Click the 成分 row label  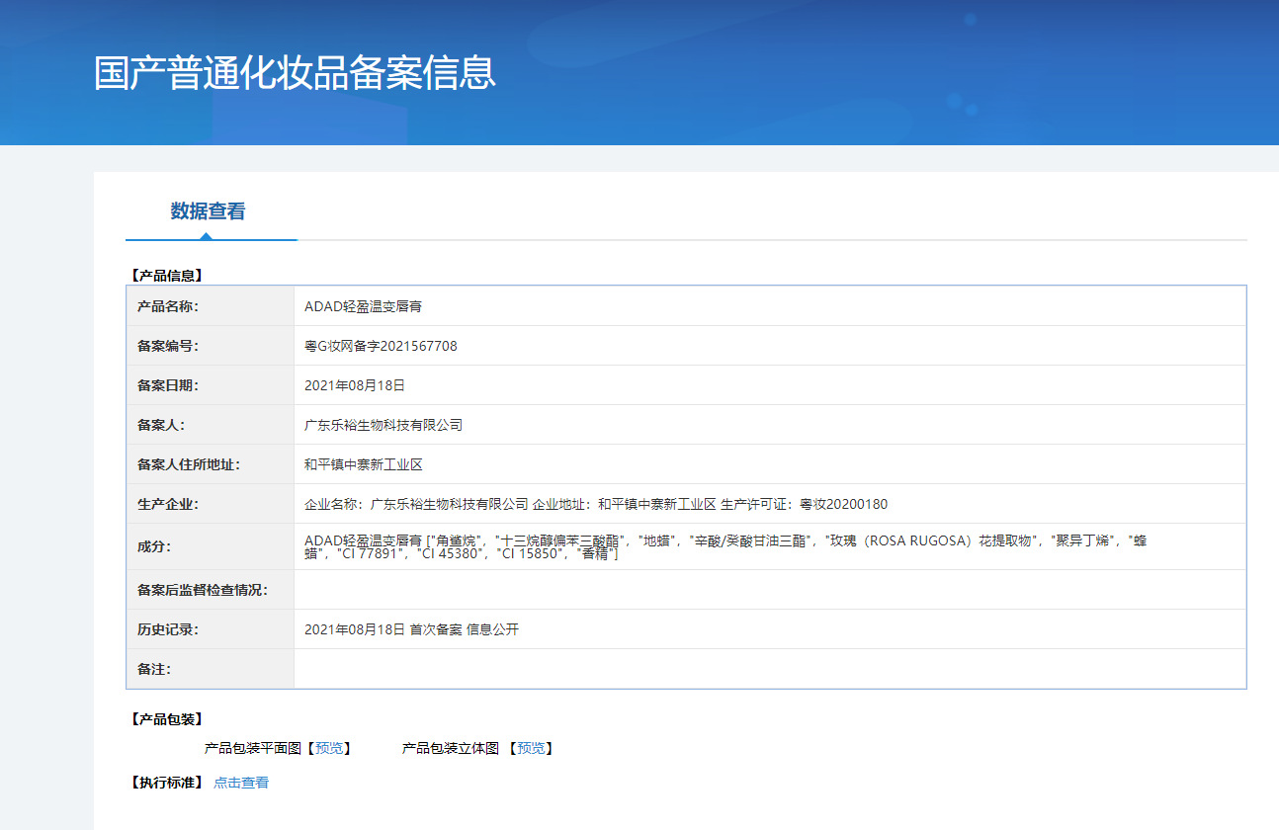(154, 546)
